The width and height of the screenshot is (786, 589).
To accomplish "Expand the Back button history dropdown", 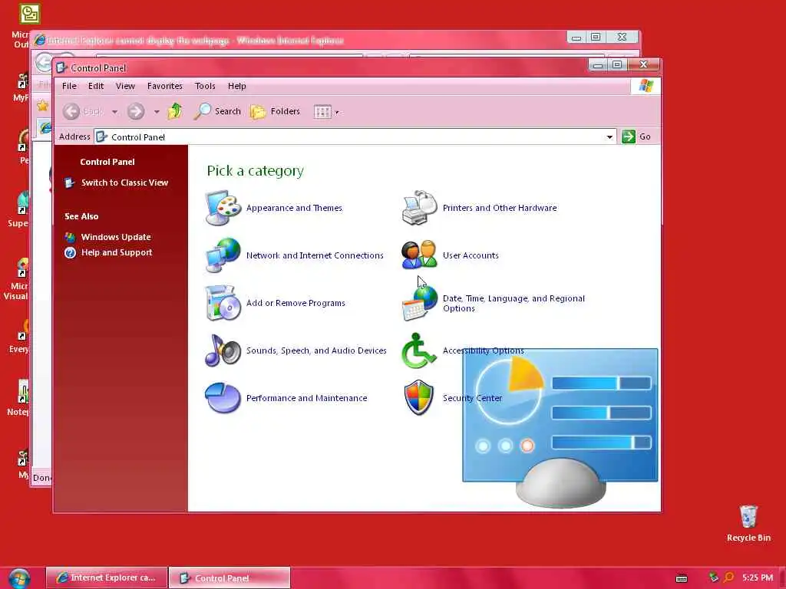I will coord(115,112).
